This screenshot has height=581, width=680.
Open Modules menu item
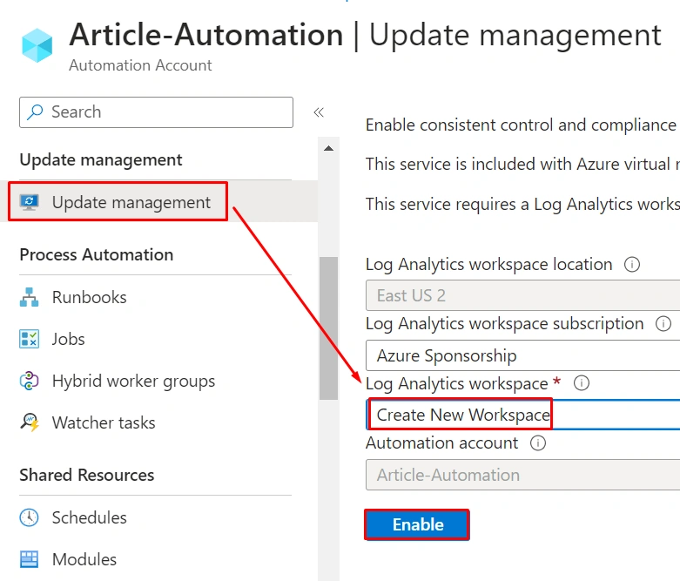pyautogui.click(x=84, y=559)
